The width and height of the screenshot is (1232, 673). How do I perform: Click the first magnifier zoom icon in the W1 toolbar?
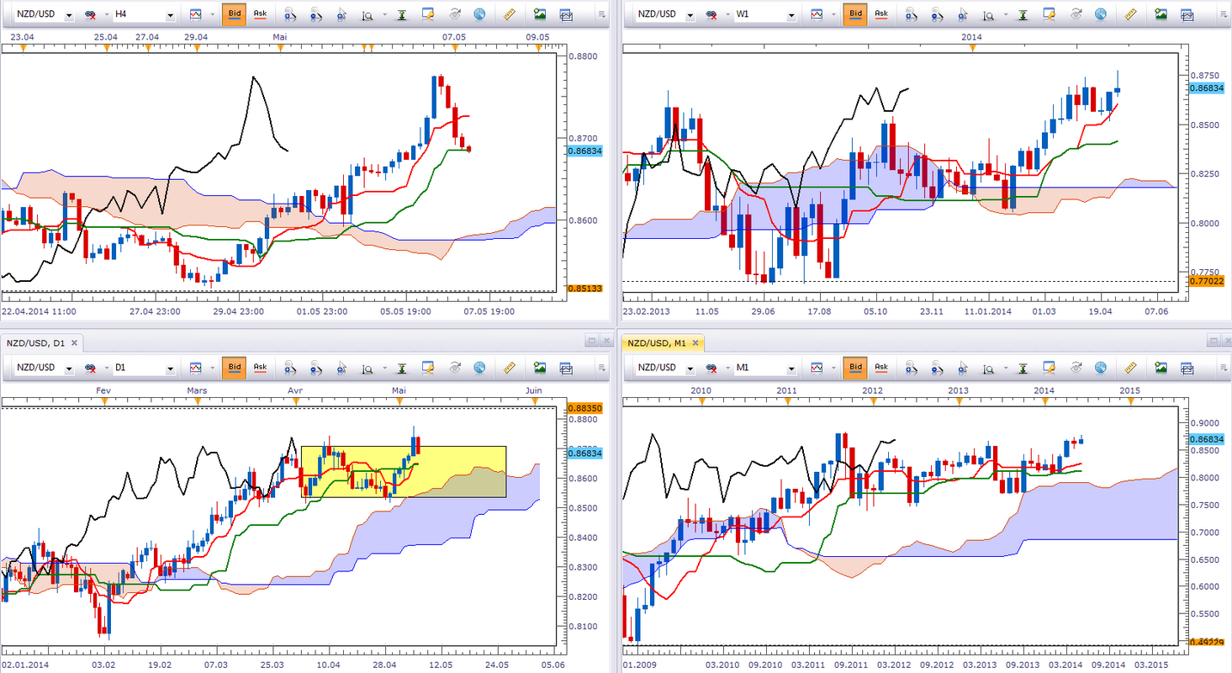[x=912, y=14]
